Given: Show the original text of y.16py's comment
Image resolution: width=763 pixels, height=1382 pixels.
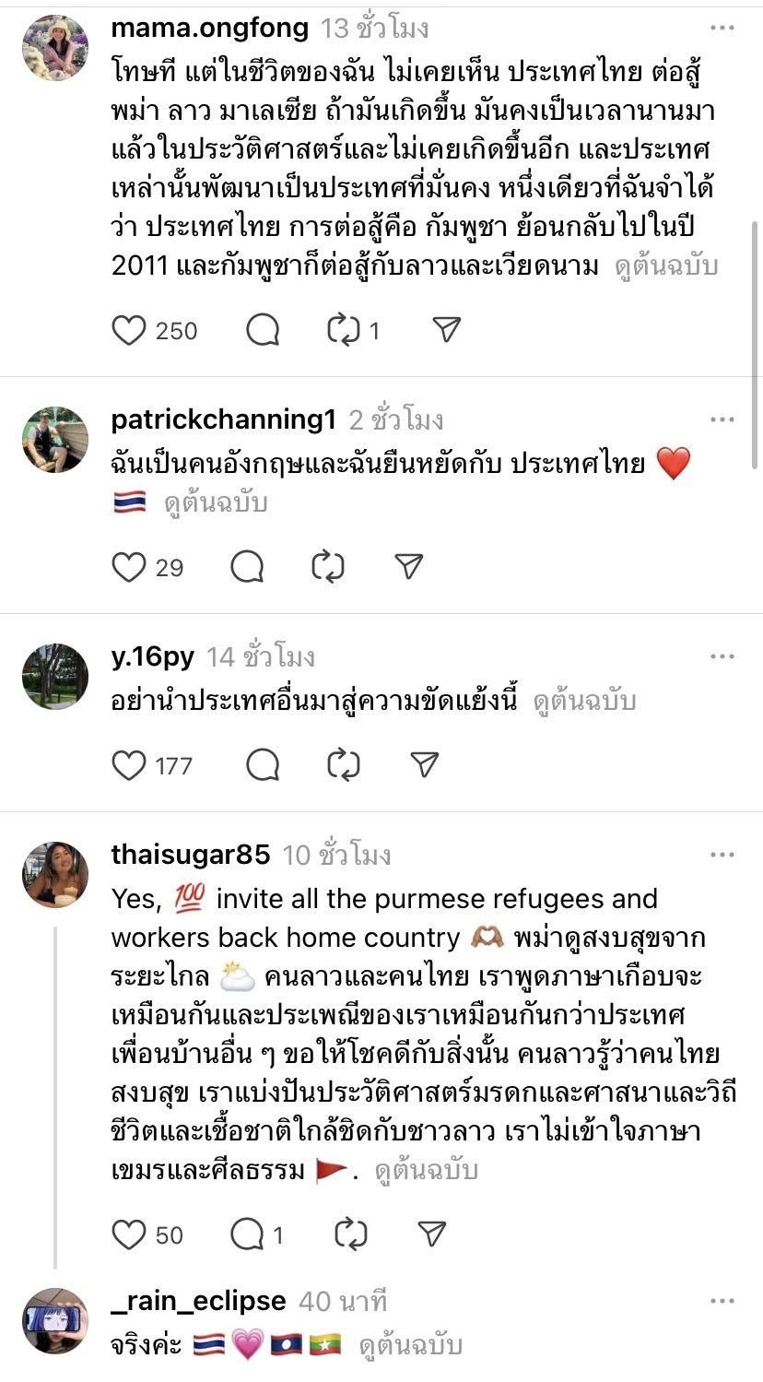Looking at the screenshot, I should [586, 702].
